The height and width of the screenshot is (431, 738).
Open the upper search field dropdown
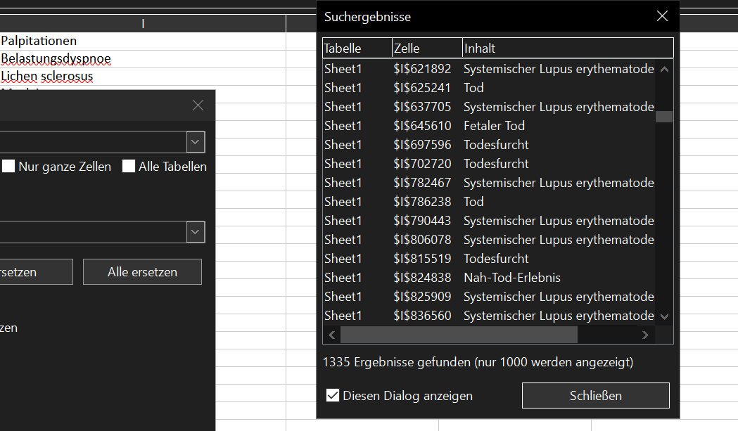click(195, 142)
